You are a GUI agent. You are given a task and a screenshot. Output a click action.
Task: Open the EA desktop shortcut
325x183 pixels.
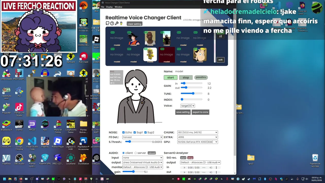84,7
